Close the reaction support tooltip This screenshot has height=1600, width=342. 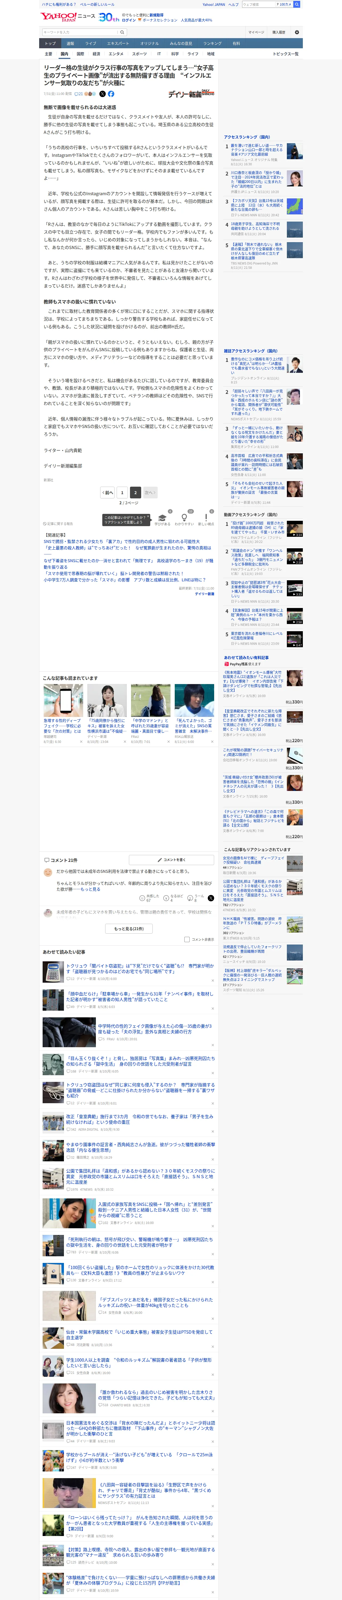point(148,517)
